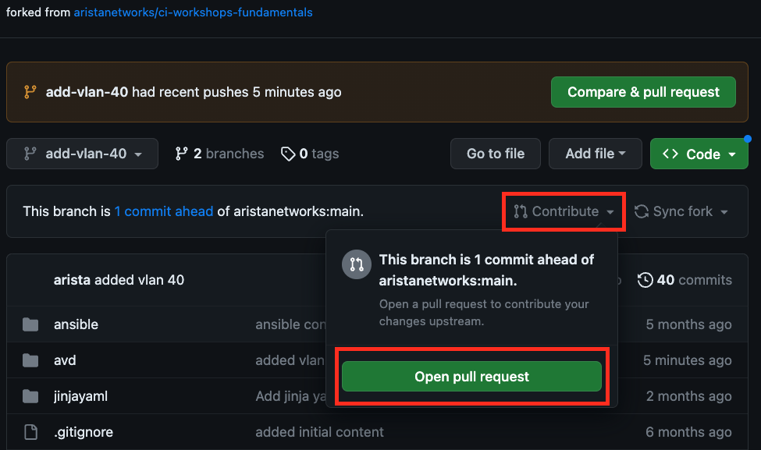Follow the 1 commit ahead link
This screenshot has height=450, width=761.
point(163,211)
